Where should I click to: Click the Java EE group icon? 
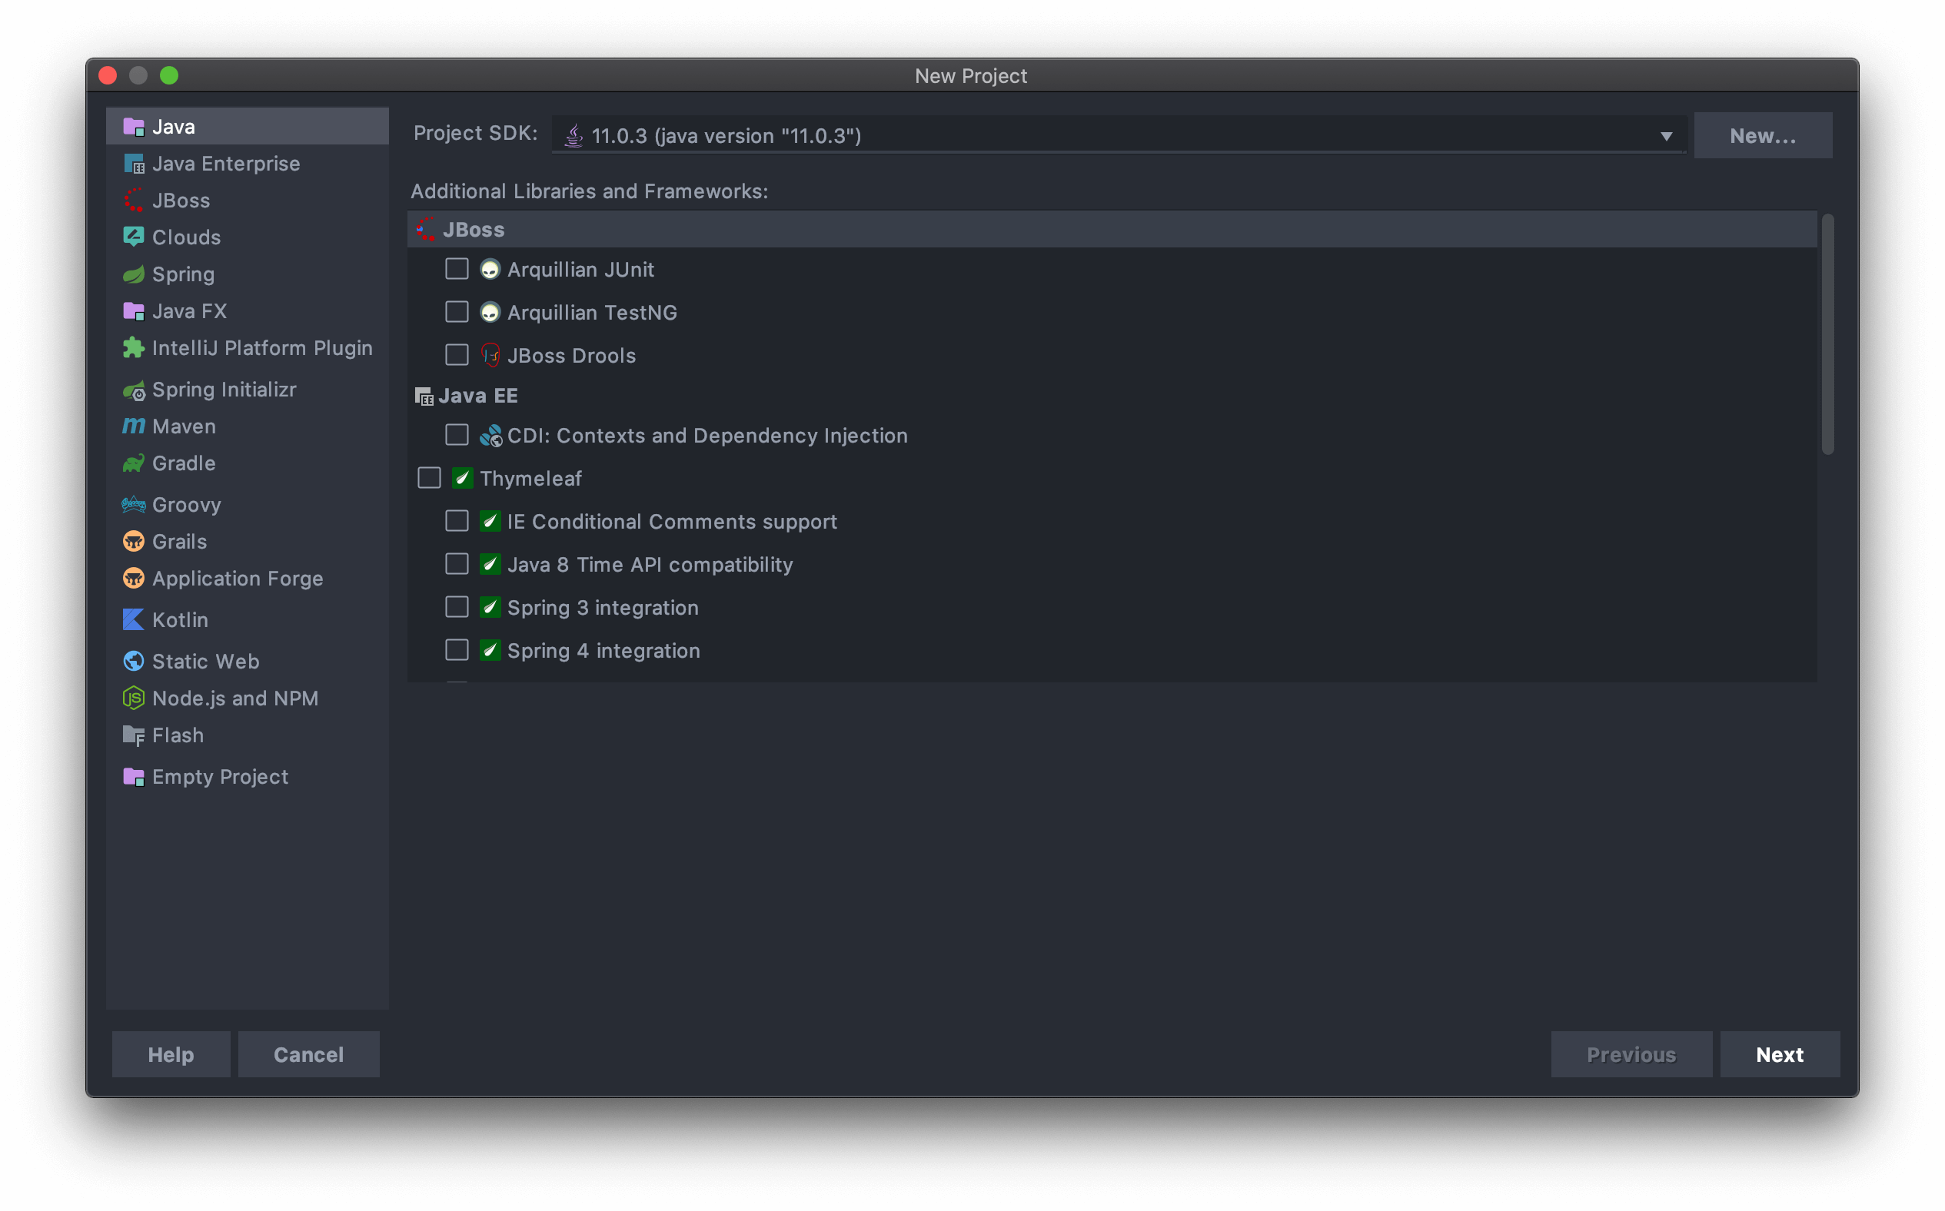[x=424, y=396]
